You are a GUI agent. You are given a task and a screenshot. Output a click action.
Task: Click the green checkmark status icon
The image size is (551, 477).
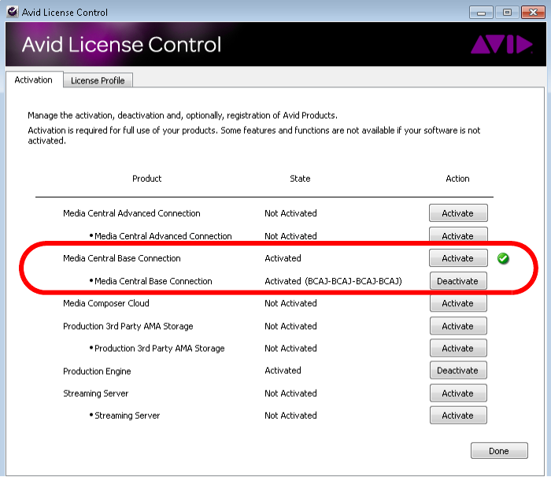click(503, 258)
